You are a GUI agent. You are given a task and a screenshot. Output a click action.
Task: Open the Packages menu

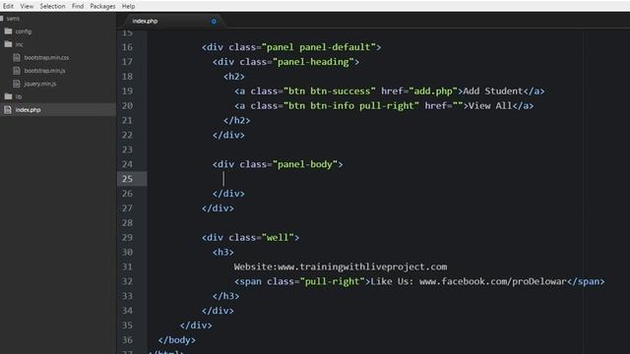coord(102,6)
